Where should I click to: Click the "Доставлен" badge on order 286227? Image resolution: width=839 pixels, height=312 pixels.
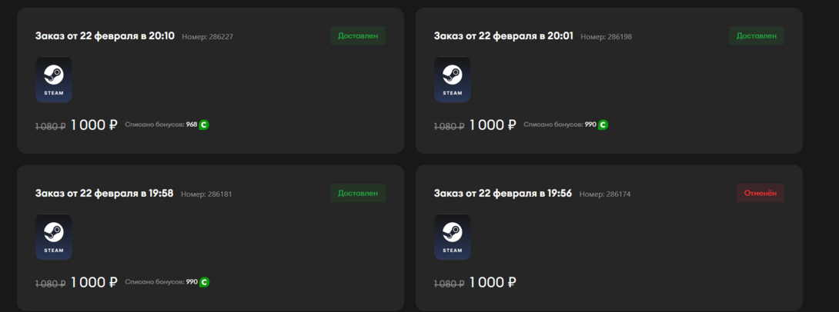click(358, 35)
